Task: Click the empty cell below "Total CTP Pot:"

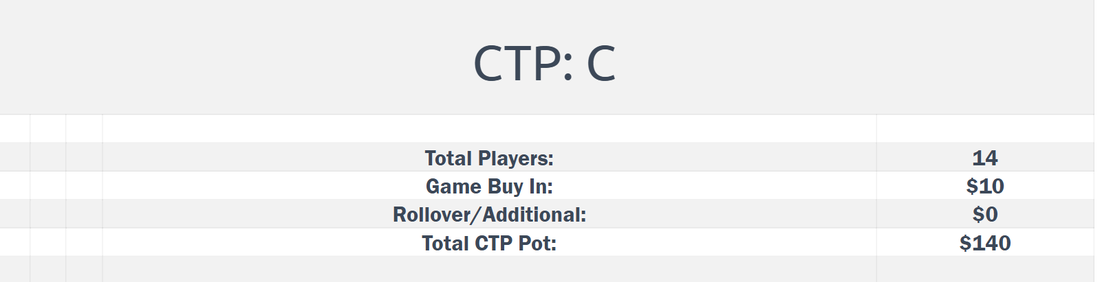Action: pos(488,268)
